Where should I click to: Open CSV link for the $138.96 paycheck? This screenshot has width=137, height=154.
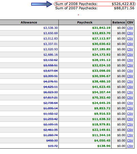(130, 146)
